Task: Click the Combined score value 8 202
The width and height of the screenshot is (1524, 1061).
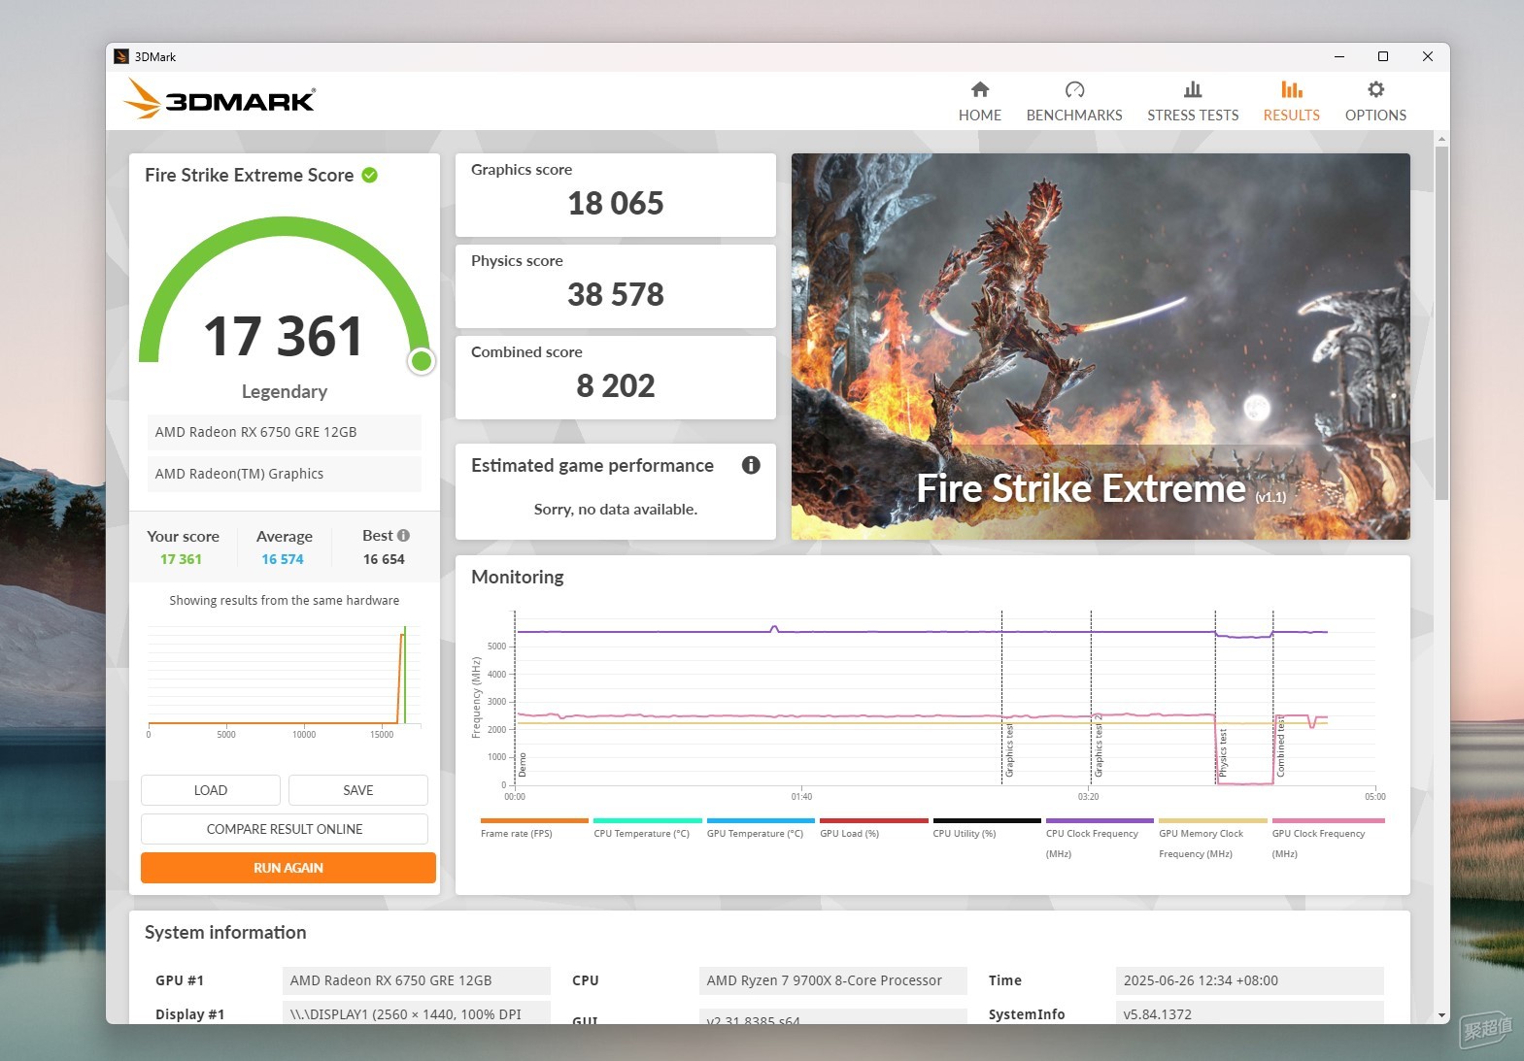Action: pyautogui.click(x=616, y=385)
